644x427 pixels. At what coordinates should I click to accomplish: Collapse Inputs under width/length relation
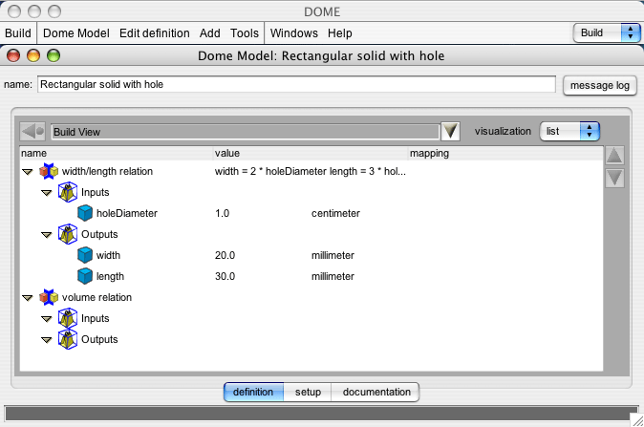point(47,193)
